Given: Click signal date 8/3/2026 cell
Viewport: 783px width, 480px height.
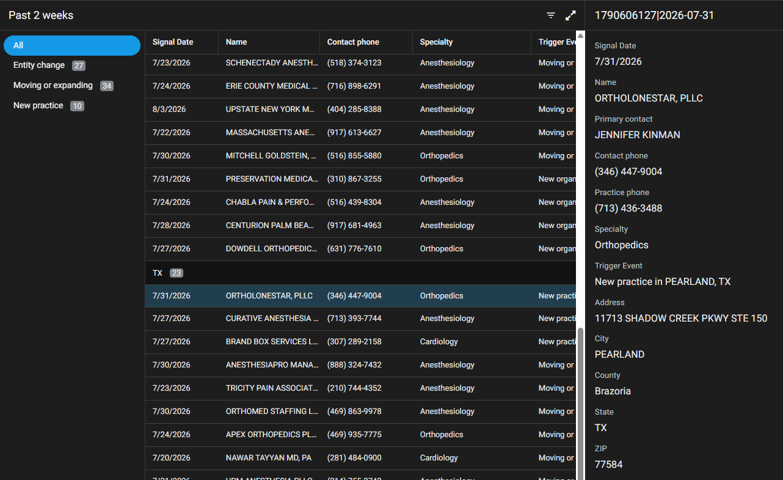Looking at the screenshot, I should click(x=169, y=109).
